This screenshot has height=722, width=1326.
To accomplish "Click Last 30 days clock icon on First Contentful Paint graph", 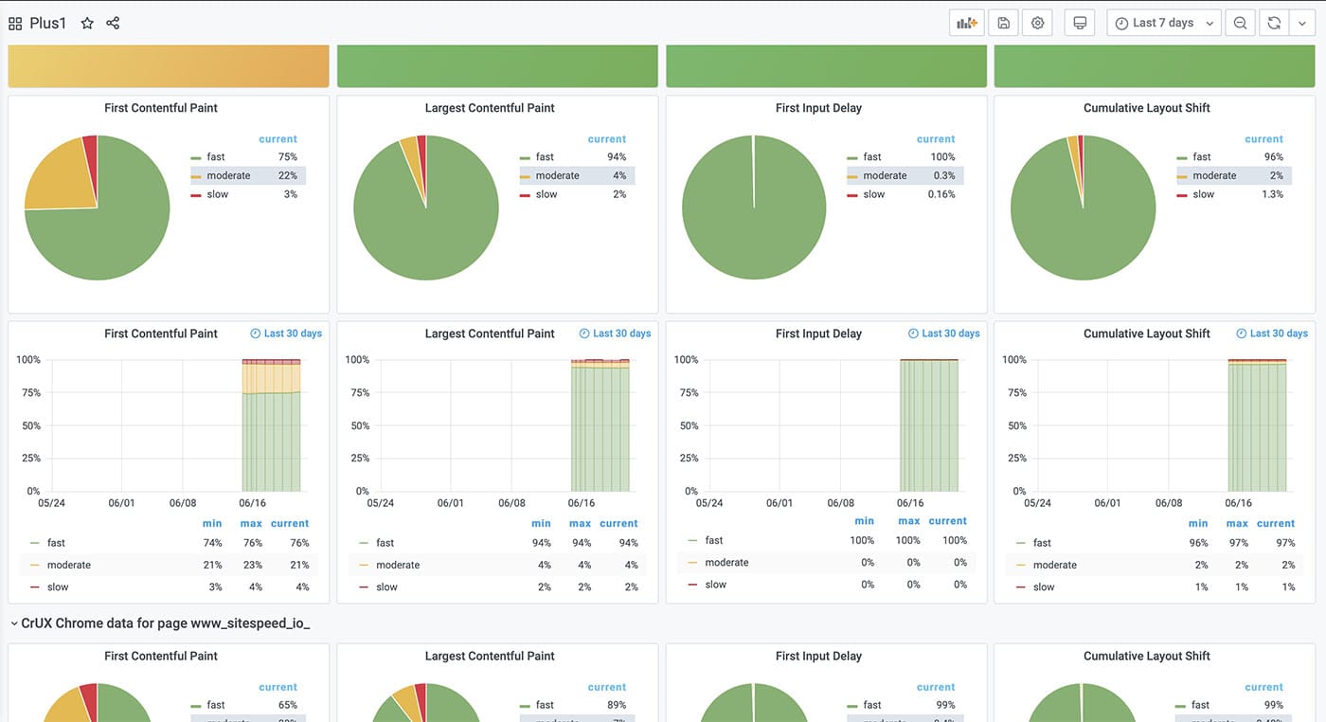I will click(x=256, y=334).
